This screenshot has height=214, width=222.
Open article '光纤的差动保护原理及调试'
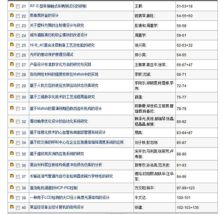(x=51, y=54)
